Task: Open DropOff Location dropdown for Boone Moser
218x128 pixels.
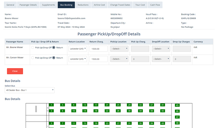Action: click(161, 49)
